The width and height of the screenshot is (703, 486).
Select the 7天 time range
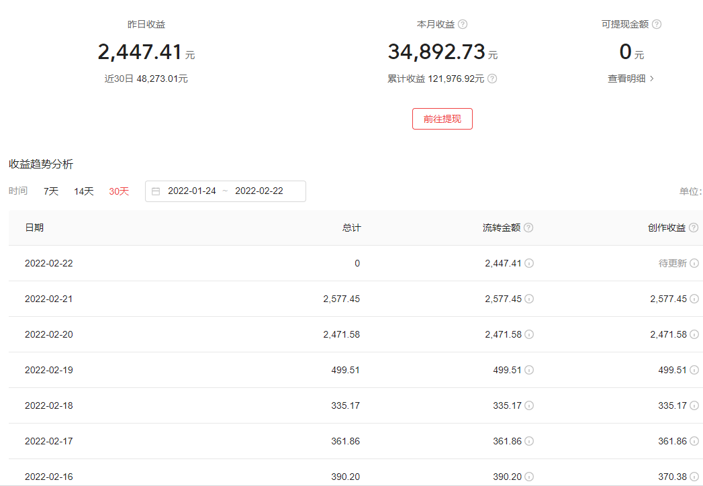[x=51, y=191]
